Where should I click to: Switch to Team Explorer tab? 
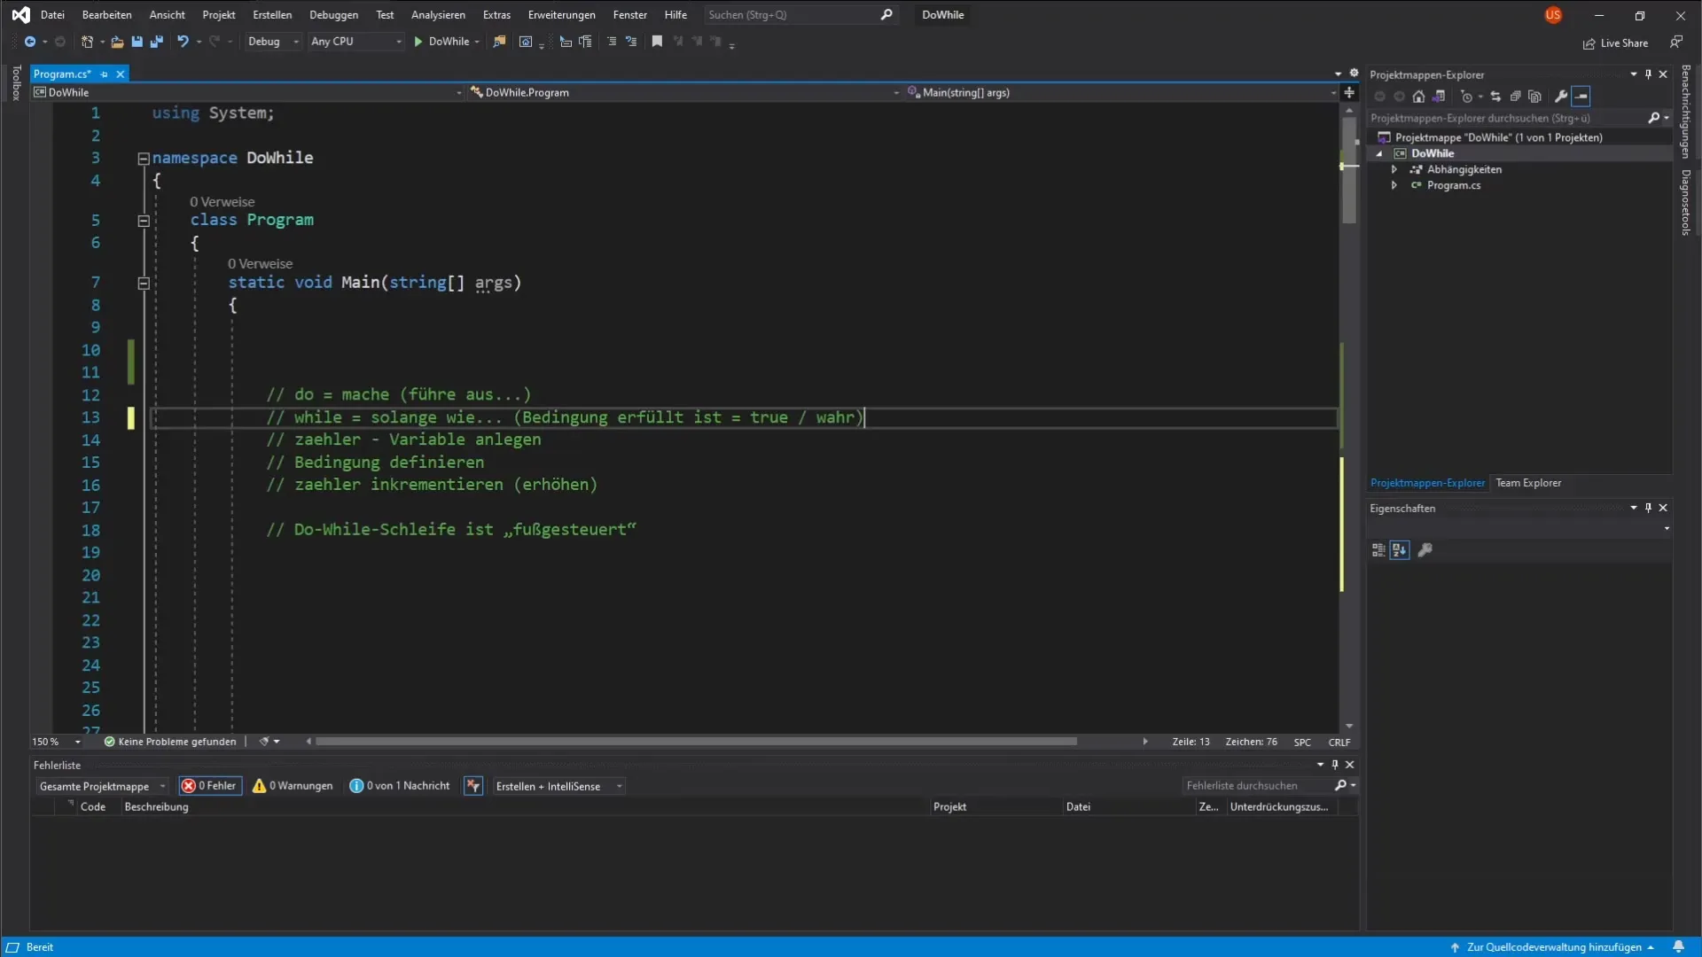pyautogui.click(x=1528, y=483)
